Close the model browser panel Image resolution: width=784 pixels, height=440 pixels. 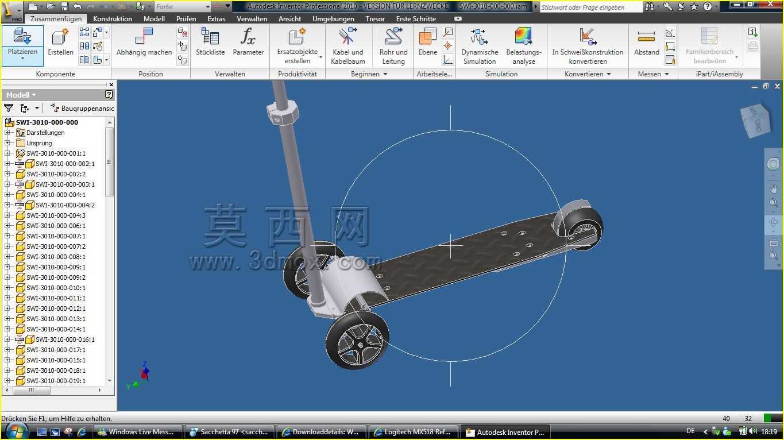point(111,85)
